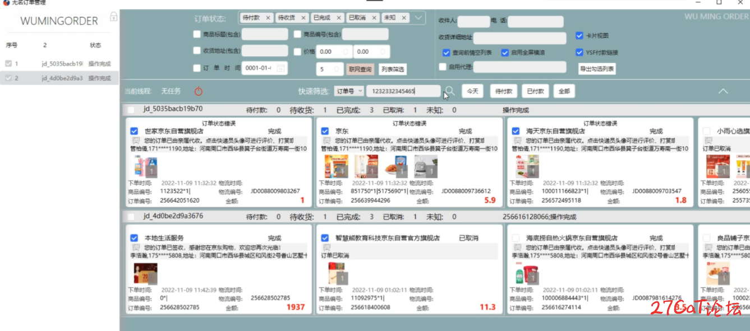The image size is (750, 331).
Task: Remove the 待收货 status tag
Action: coord(303,18)
